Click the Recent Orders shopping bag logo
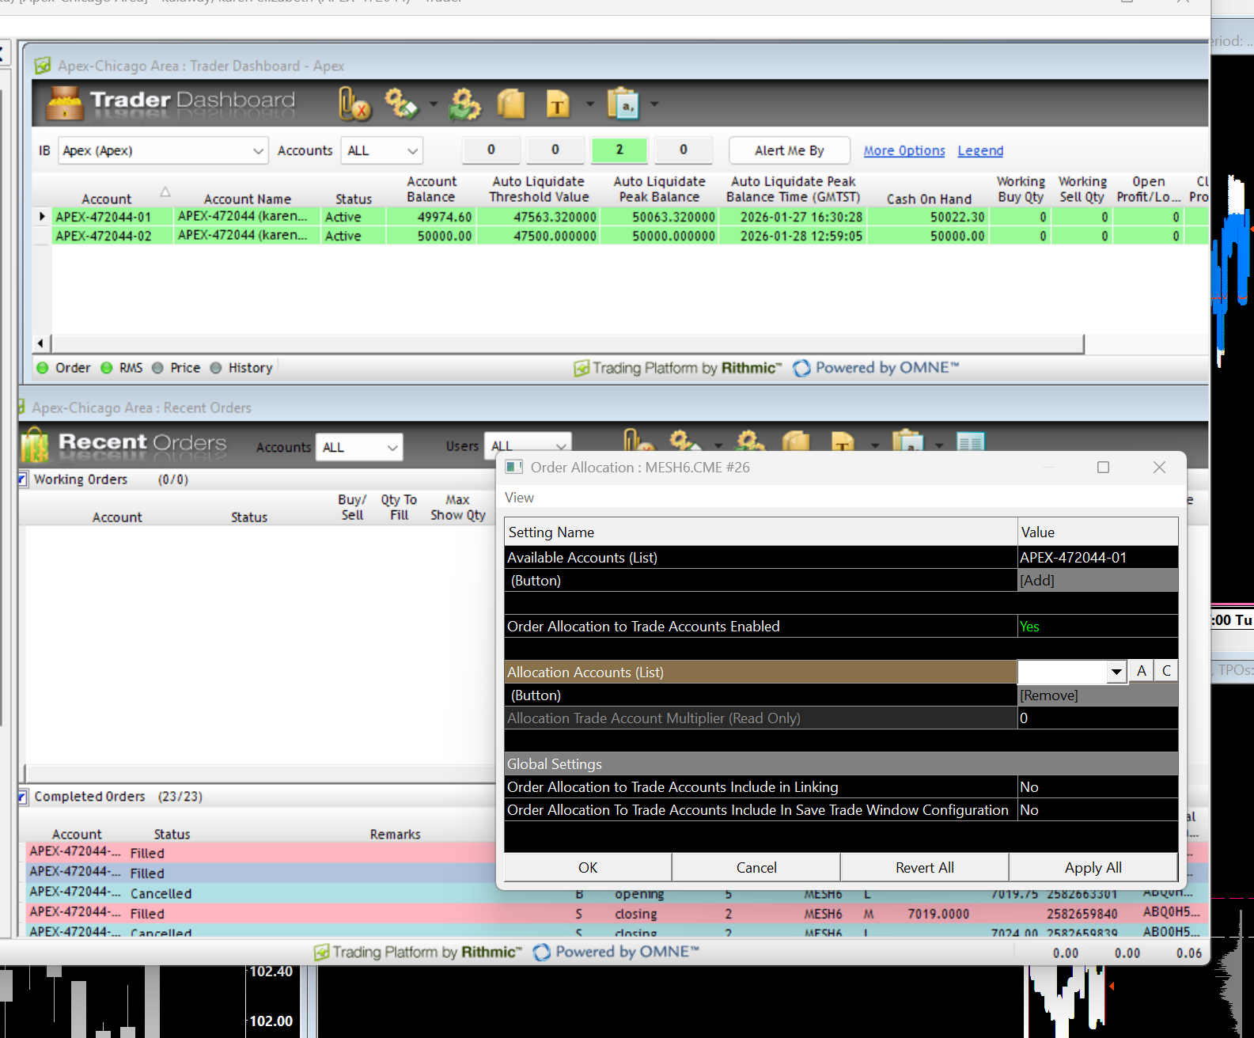The width and height of the screenshot is (1254, 1038). [35, 445]
